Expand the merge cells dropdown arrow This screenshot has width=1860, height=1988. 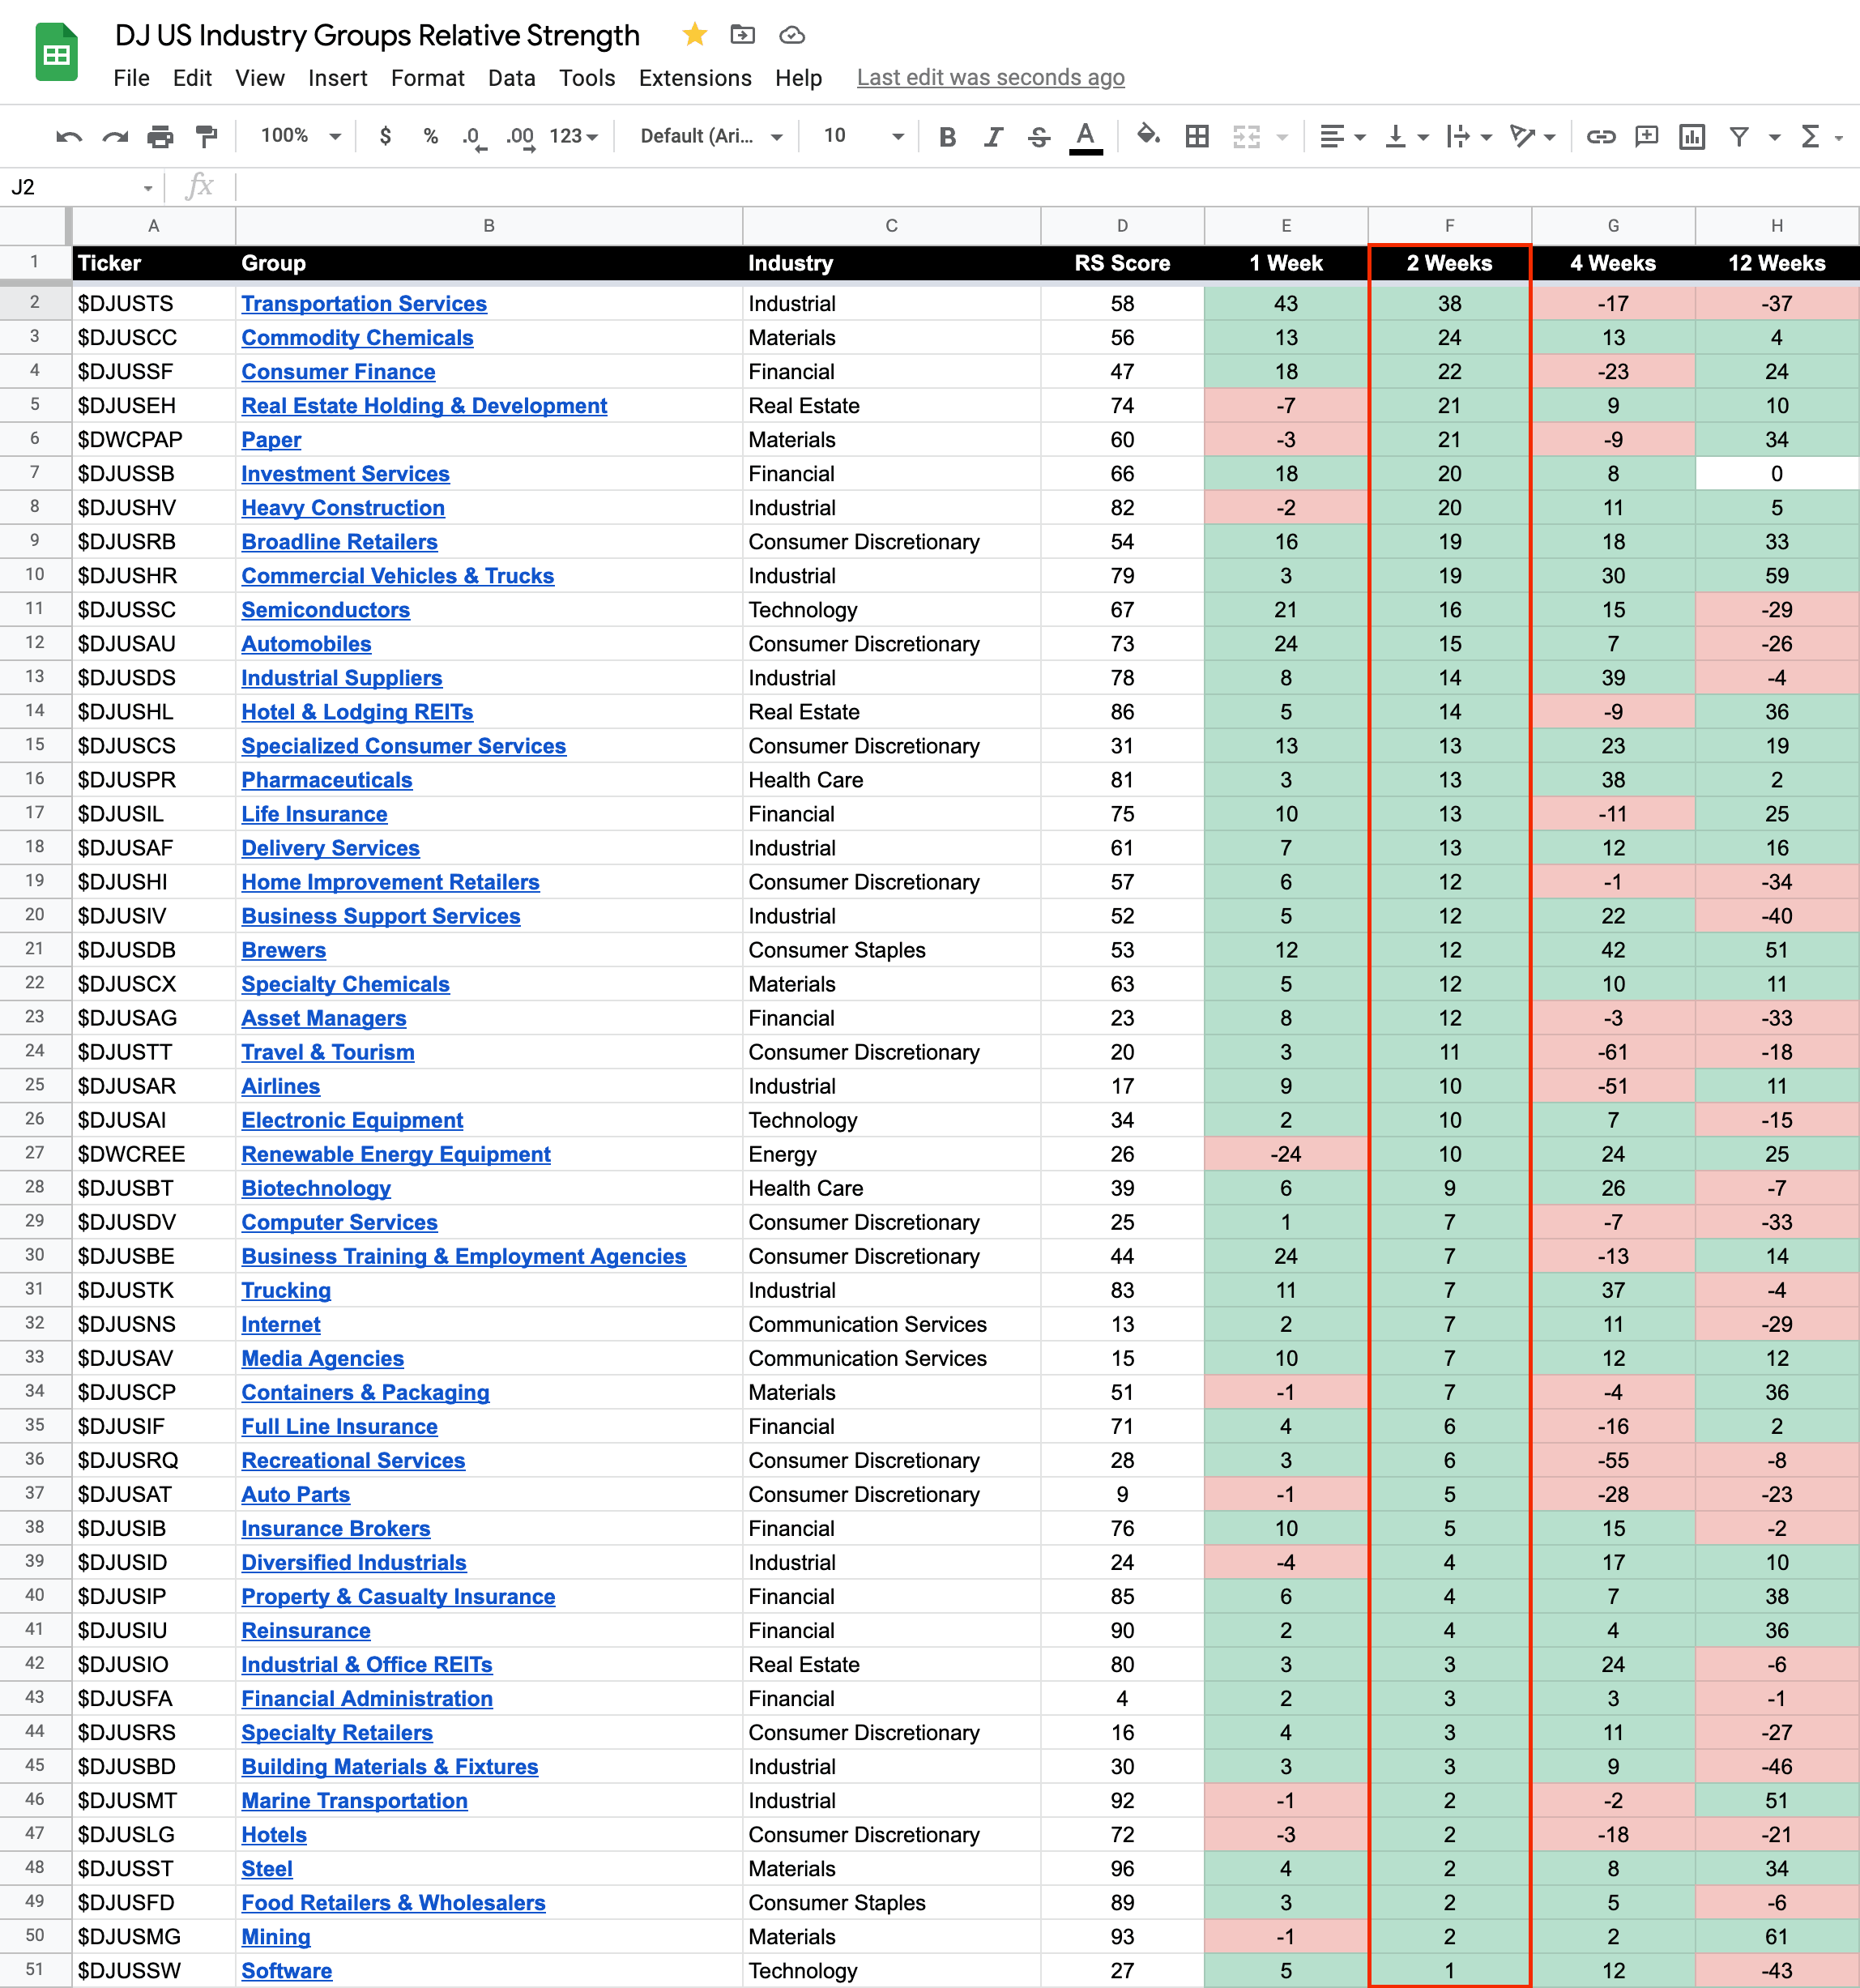1282,137
